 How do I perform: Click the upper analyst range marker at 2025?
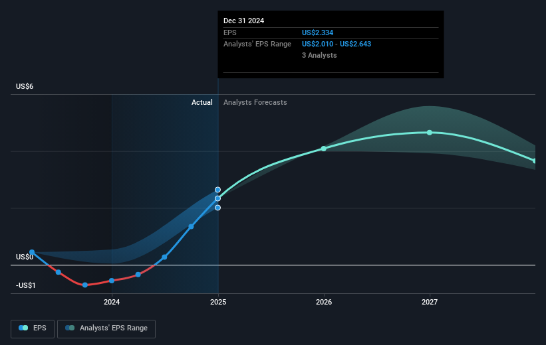217,190
